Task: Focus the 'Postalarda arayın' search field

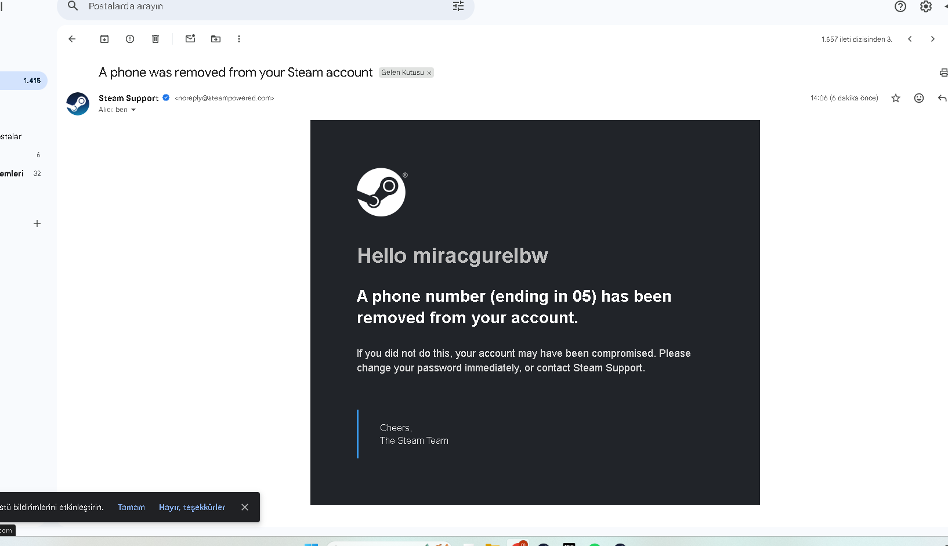Action: [x=266, y=6]
